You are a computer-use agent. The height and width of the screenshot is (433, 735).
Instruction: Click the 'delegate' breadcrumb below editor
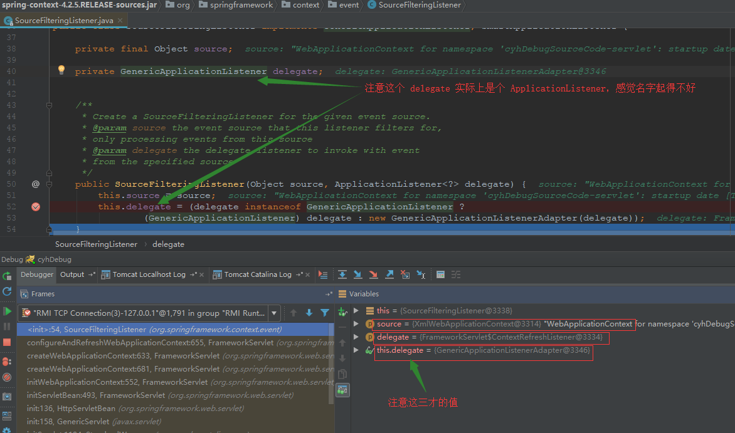point(168,244)
